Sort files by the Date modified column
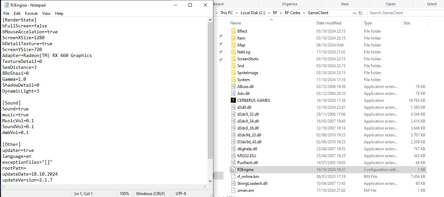Viewport: 444px width, 197px height. (329, 23)
